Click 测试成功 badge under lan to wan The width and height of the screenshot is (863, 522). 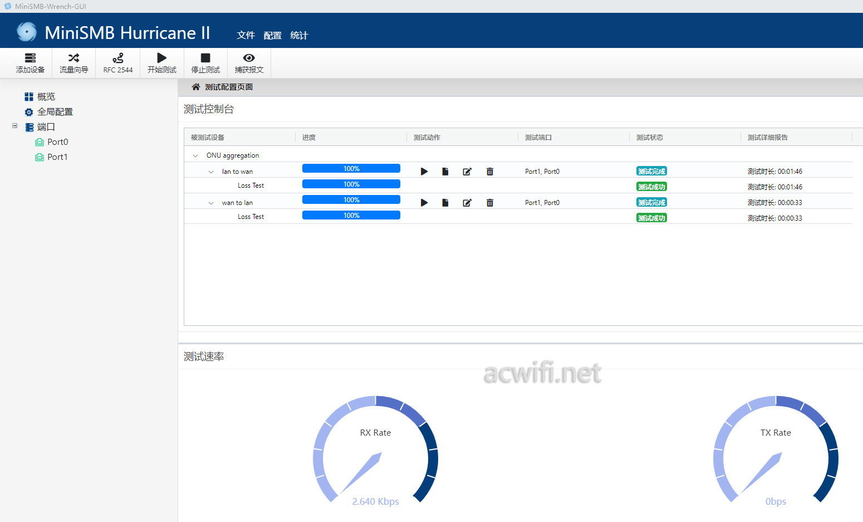[x=651, y=187]
